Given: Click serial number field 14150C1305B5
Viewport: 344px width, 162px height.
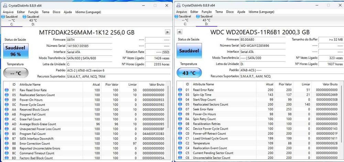Looking at the screenshot, I should (89, 46).
